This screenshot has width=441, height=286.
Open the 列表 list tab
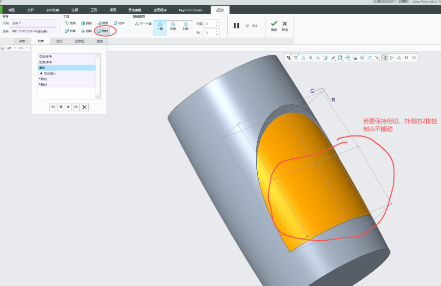[x=41, y=41]
